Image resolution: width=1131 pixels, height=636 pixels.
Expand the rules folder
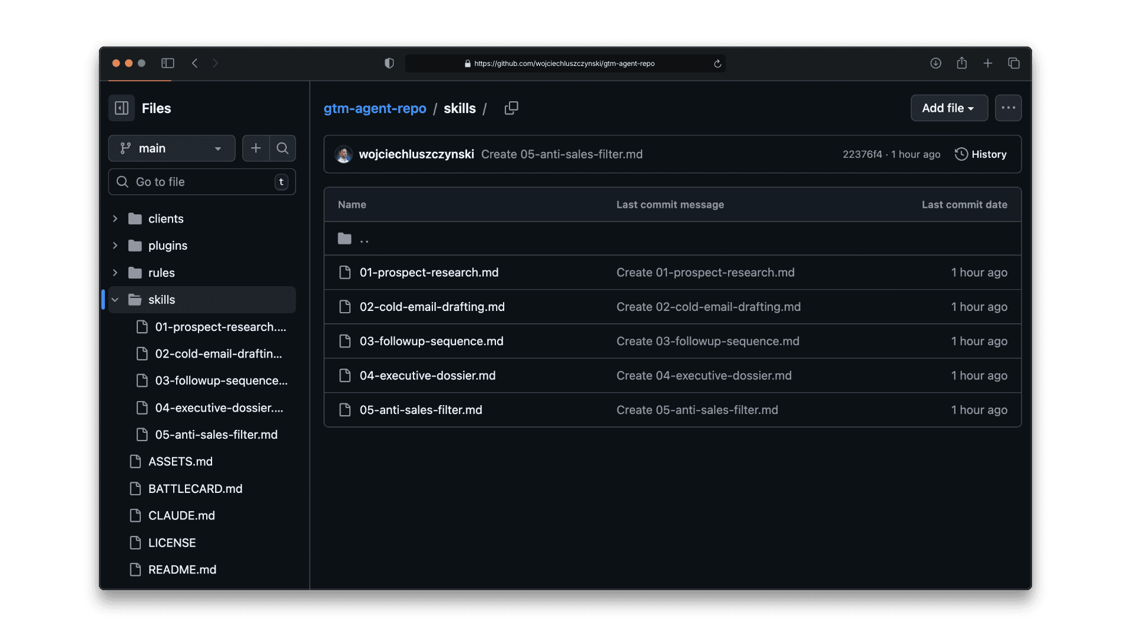click(115, 273)
